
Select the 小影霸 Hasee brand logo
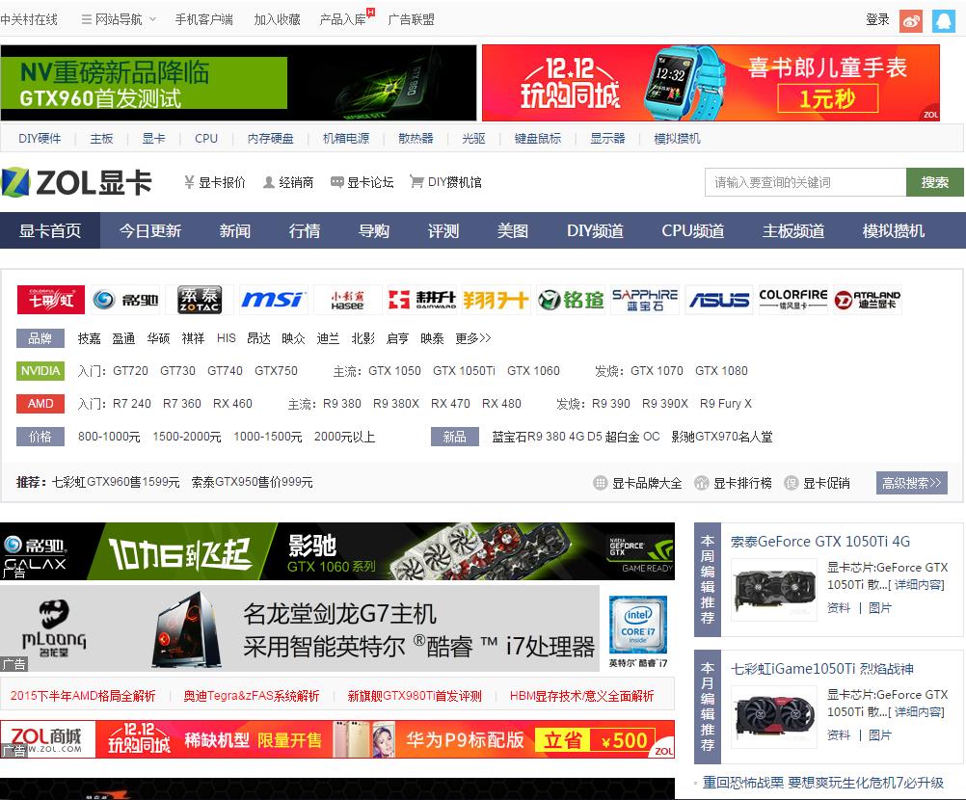coord(347,300)
